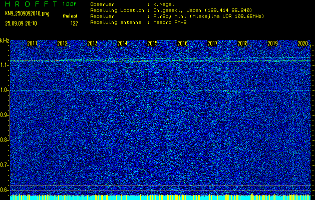Screen dimensions: 315x200
Task: Click the 0.8 frequency axis label
Action: [4, 140]
